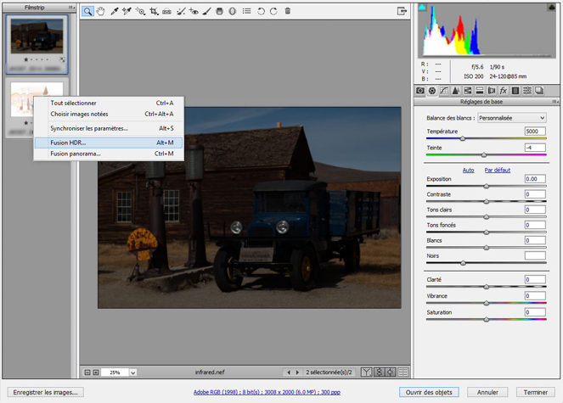Open the Balance des blancs dropdown
The image size is (563, 403).
coord(511,118)
